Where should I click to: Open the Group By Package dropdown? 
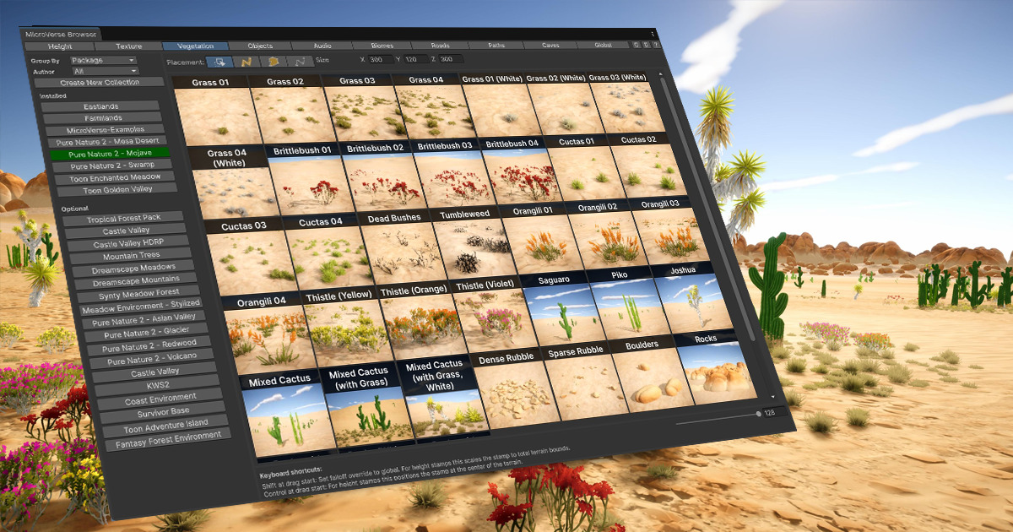pyautogui.click(x=101, y=61)
